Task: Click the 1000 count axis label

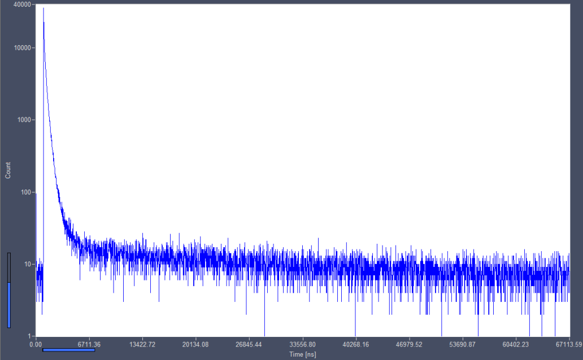Action: (24, 120)
